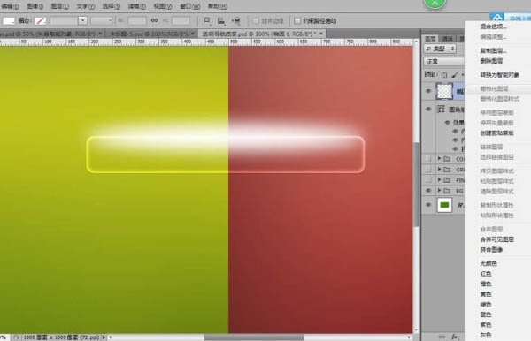Image resolution: width=531 pixels, height=341 pixels.
Task: Open the 正常 blend mode dropdown
Action: (443, 62)
